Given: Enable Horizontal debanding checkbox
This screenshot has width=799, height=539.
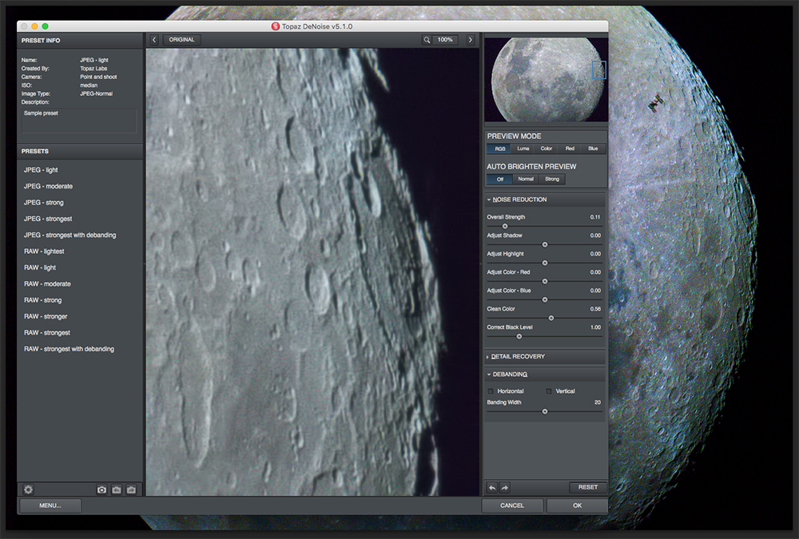Looking at the screenshot, I should [491, 391].
